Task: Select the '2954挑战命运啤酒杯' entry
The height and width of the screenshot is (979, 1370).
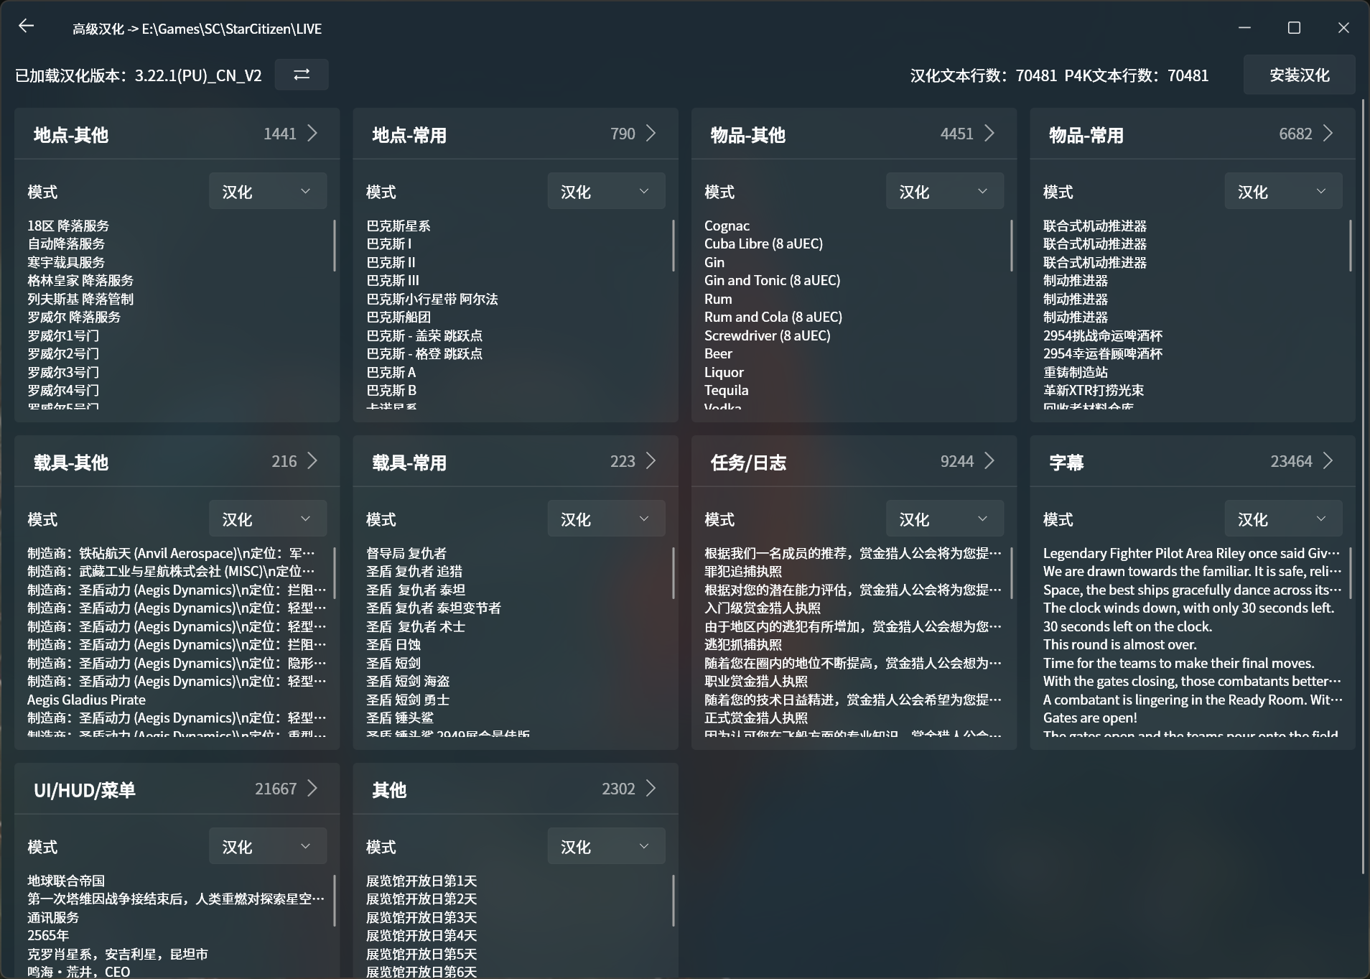Action: click(x=1103, y=335)
